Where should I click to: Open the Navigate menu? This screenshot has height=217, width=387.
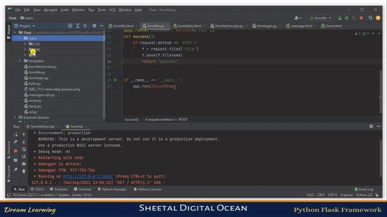pos(50,10)
